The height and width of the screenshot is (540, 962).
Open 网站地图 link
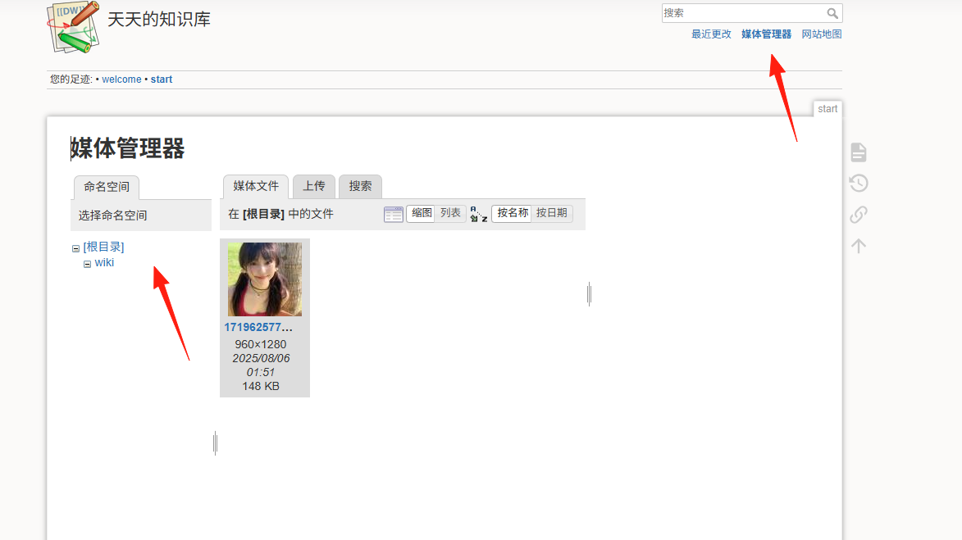click(822, 34)
